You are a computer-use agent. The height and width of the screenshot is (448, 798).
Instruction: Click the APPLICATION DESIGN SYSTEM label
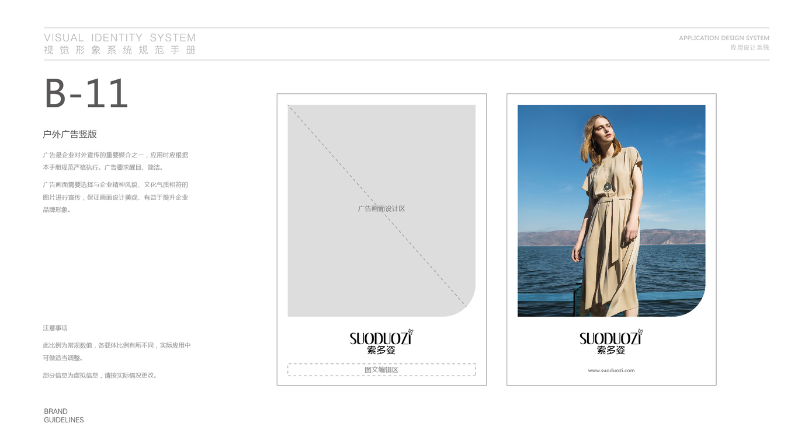pos(724,38)
